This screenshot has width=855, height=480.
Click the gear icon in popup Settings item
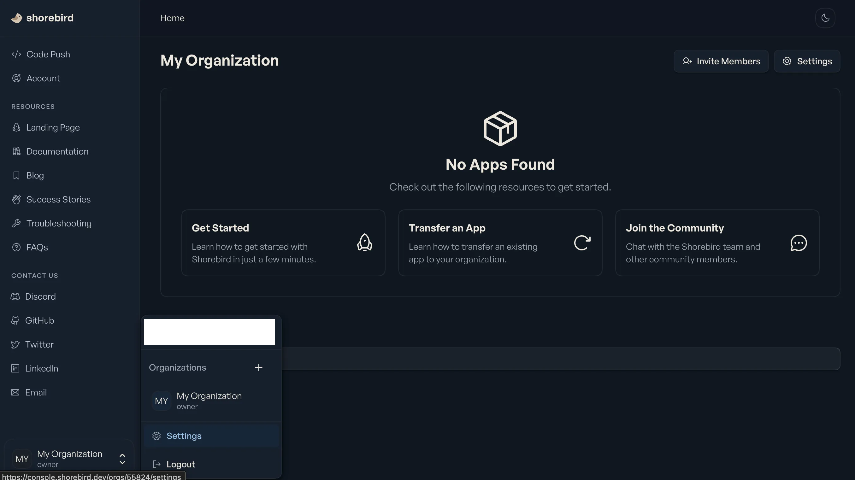tap(156, 436)
